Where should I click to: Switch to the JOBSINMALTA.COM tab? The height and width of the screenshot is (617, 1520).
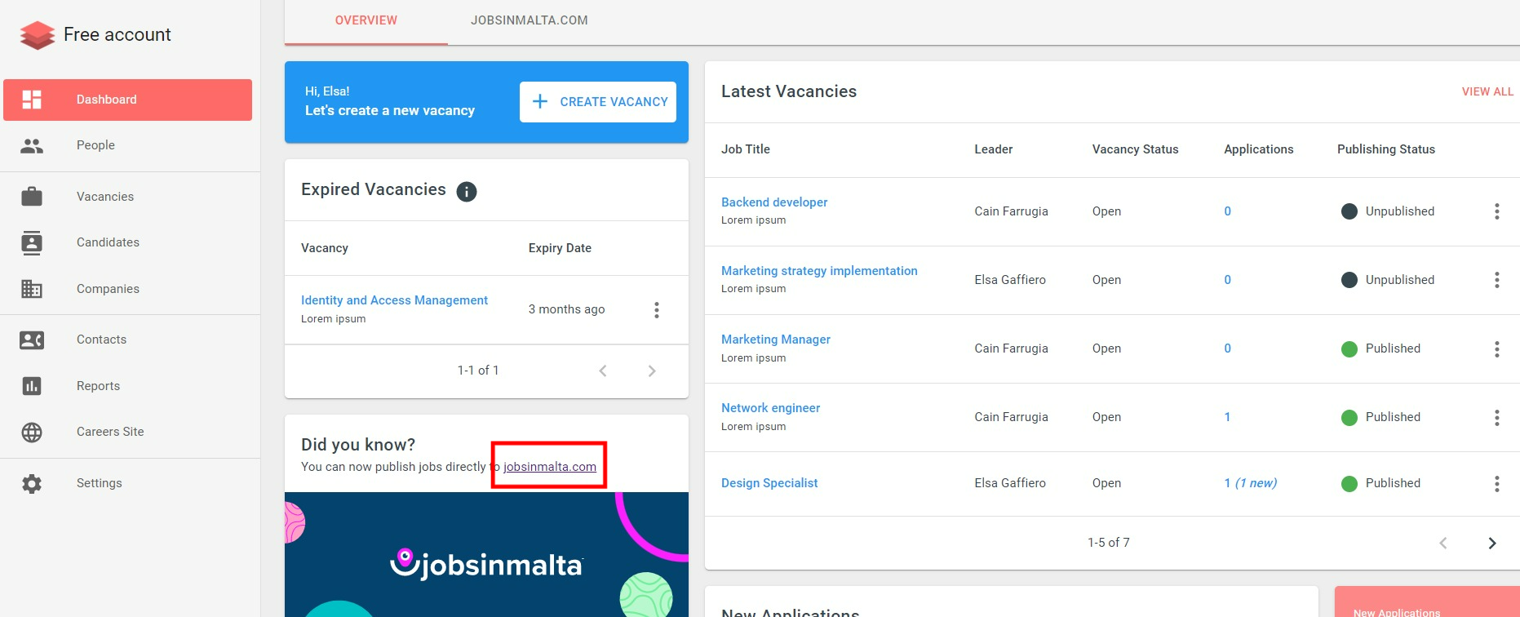tap(530, 20)
